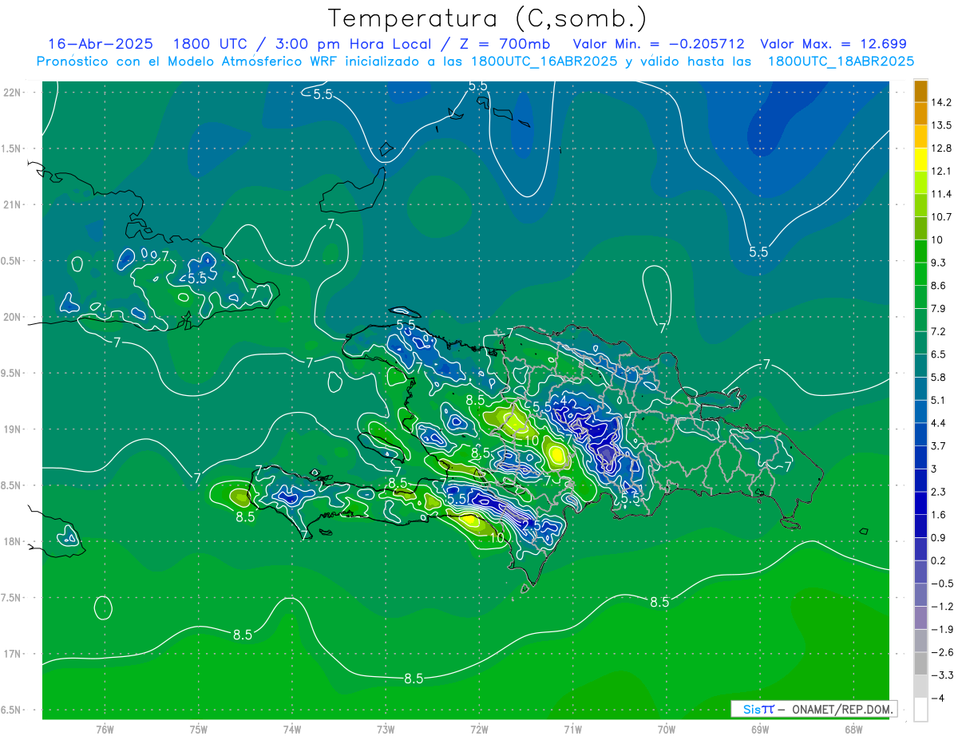
Task: Click the legend value '12.8'
Action: click(940, 148)
